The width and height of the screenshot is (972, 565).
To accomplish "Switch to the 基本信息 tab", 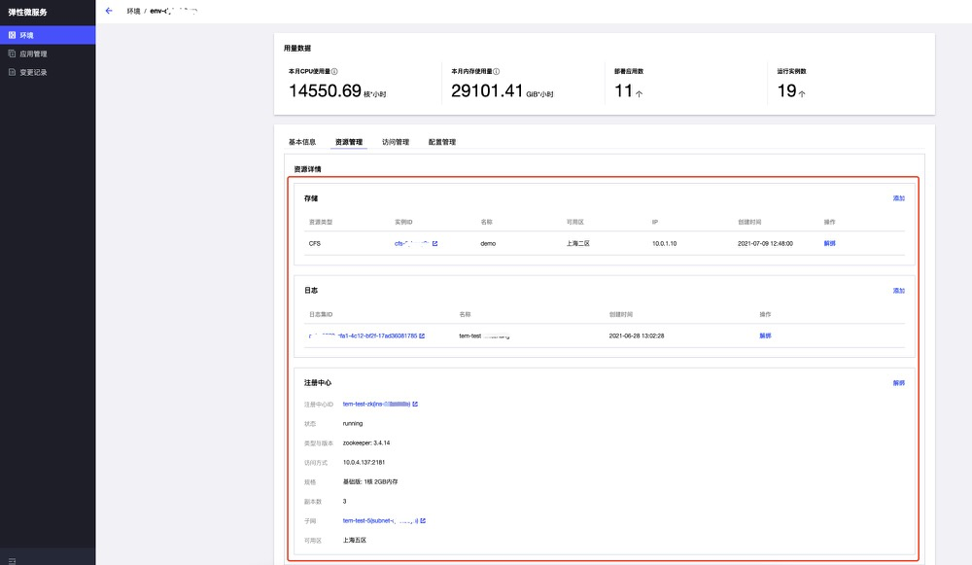I will tap(302, 142).
